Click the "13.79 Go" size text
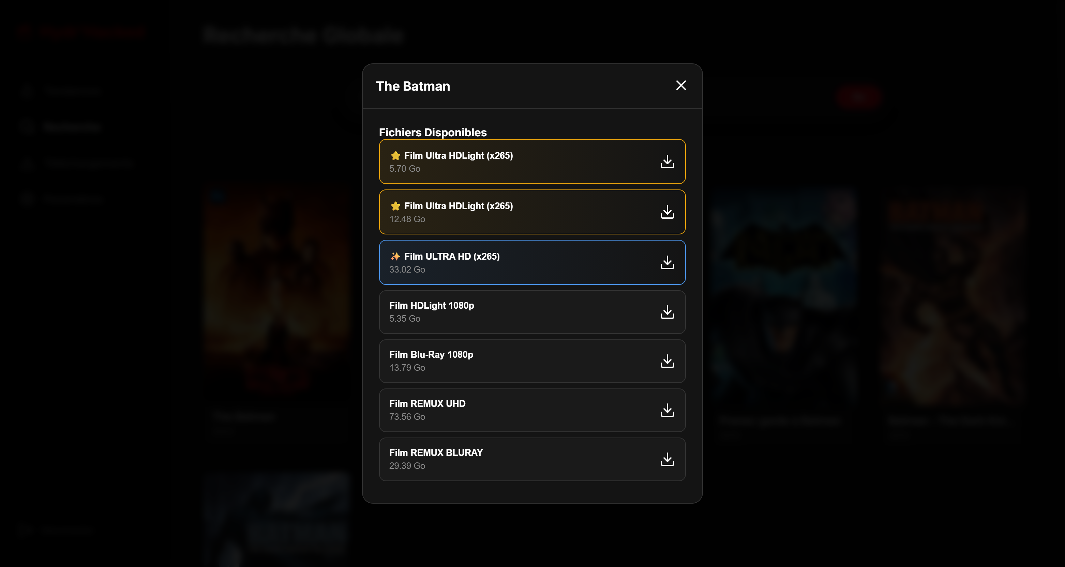Image resolution: width=1065 pixels, height=567 pixels. tap(407, 368)
